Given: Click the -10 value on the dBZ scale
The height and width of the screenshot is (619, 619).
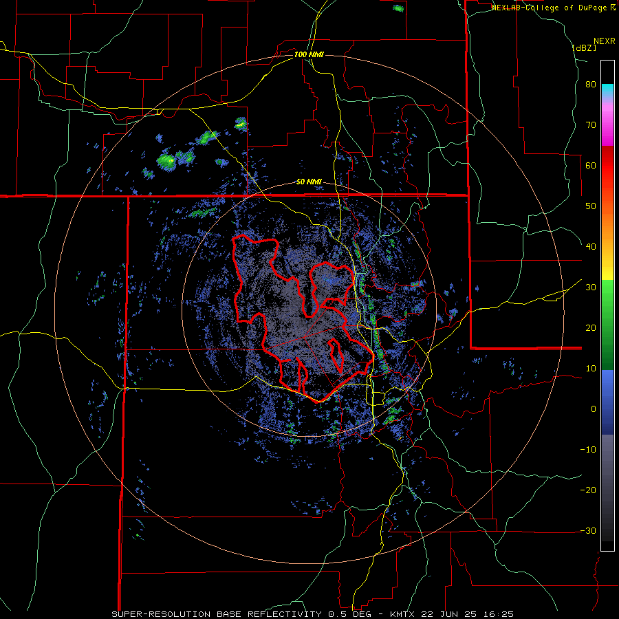Looking at the screenshot, I should point(588,450).
